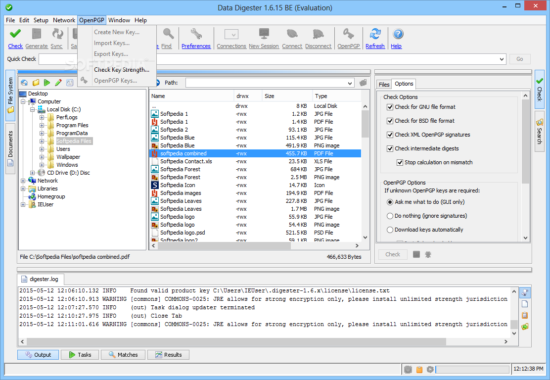The height and width of the screenshot is (380, 550).
Task: Click the Disconnect toolbar icon
Action: point(318,34)
